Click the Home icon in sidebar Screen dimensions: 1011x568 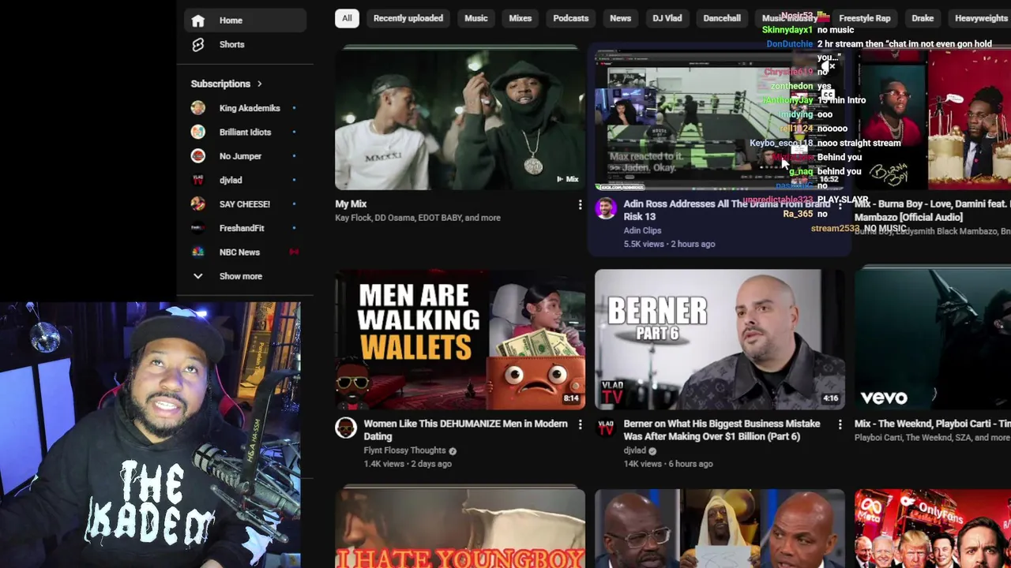(x=198, y=21)
